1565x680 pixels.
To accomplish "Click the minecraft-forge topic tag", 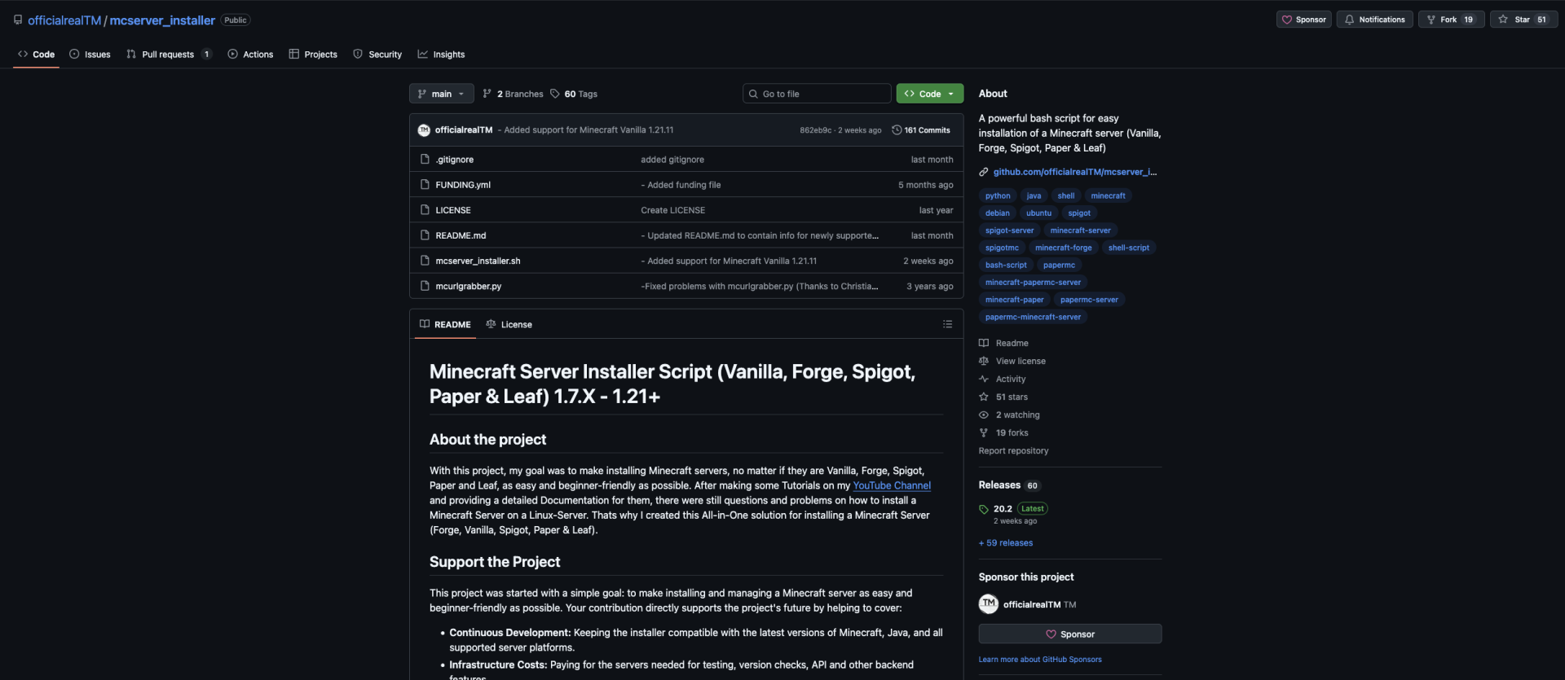I will pos(1064,248).
